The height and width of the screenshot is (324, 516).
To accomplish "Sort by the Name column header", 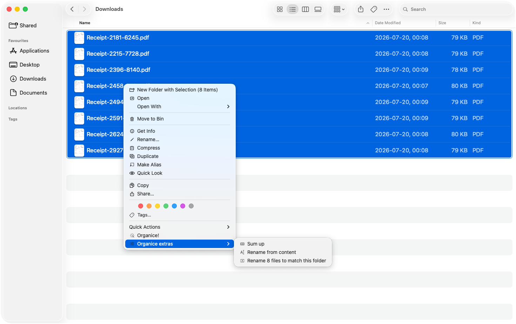I will click(x=85, y=23).
